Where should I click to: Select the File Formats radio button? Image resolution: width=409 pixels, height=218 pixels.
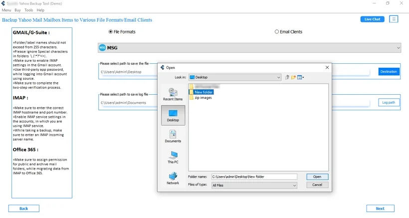[x=111, y=31]
